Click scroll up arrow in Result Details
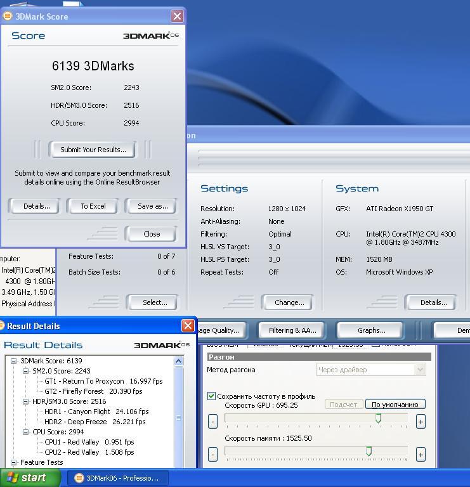This screenshot has height=487, width=470. click(x=179, y=361)
